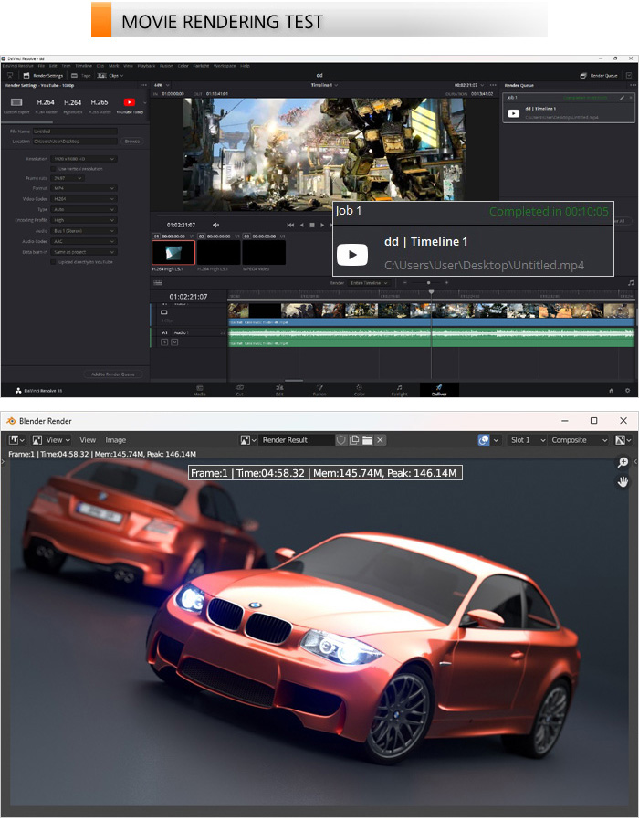The height and width of the screenshot is (821, 639).
Task: Click the File Name input field
Action: (x=75, y=132)
